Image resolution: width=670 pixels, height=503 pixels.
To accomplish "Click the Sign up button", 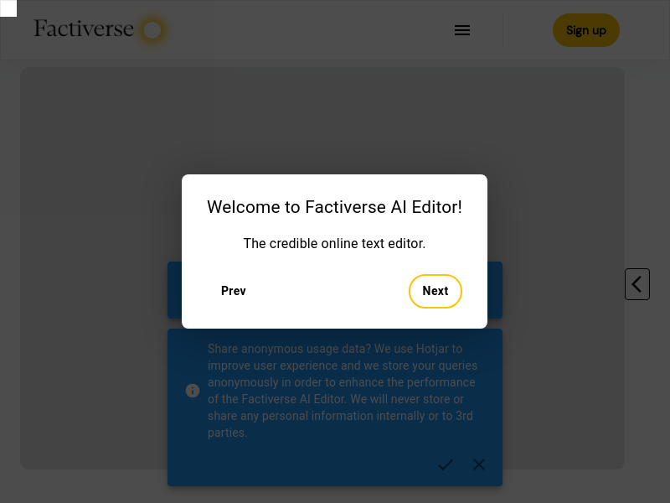I will (x=585, y=30).
